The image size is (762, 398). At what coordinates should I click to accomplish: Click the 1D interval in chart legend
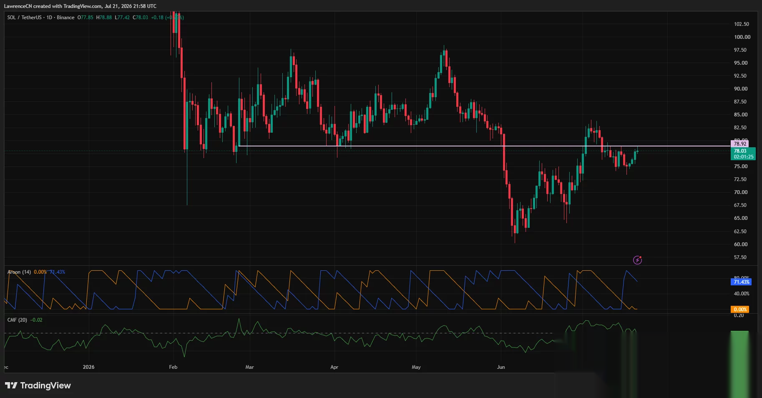(x=49, y=18)
